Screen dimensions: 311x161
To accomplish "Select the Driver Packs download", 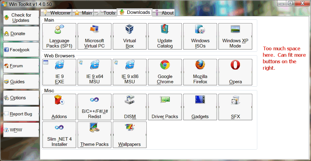I will click(165, 107).
